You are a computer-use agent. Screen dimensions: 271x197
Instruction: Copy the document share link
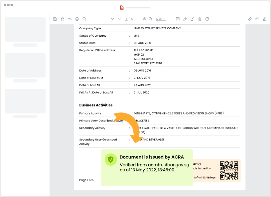(250, 19)
